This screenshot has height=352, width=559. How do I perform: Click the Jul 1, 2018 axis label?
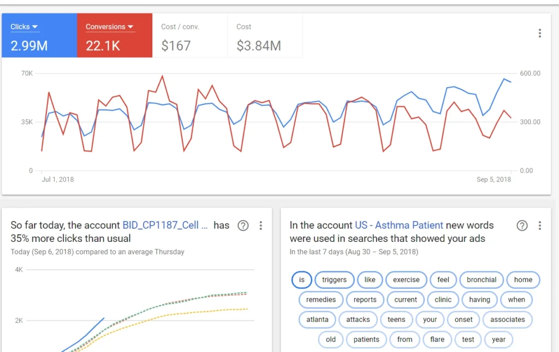coord(58,179)
